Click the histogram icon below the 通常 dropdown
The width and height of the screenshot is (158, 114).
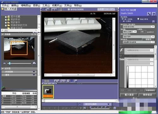coord(3,88)
